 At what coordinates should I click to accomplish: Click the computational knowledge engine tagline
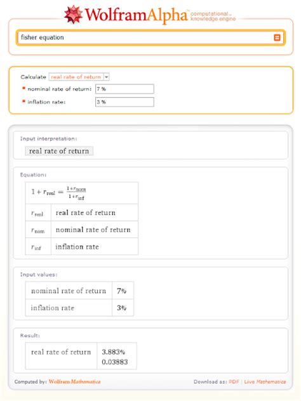pos(213,16)
